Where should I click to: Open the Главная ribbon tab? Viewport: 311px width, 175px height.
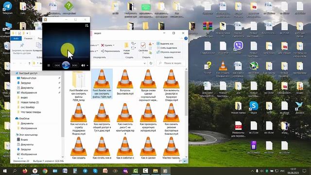(28, 38)
